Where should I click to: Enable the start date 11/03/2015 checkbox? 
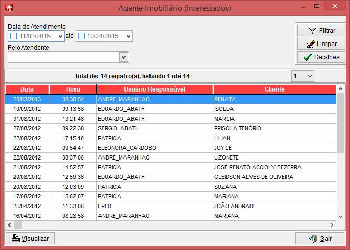pyautogui.click(x=14, y=36)
